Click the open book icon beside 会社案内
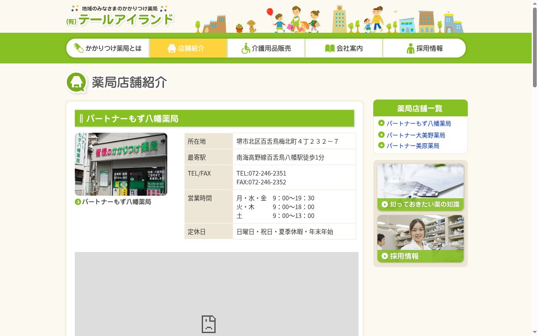This screenshot has width=538, height=336. click(x=330, y=48)
